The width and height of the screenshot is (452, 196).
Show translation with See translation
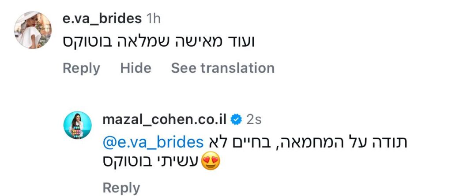click(x=222, y=68)
